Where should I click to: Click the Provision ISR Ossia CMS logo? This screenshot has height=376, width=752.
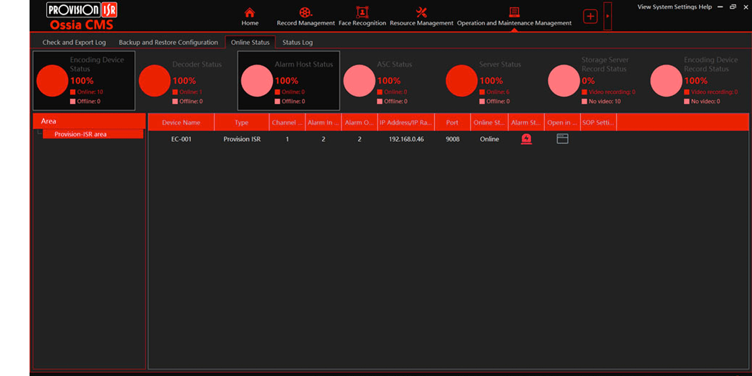point(82,16)
